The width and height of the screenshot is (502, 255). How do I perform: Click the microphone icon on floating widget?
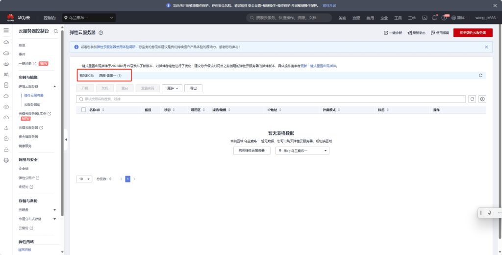[490, 213]
